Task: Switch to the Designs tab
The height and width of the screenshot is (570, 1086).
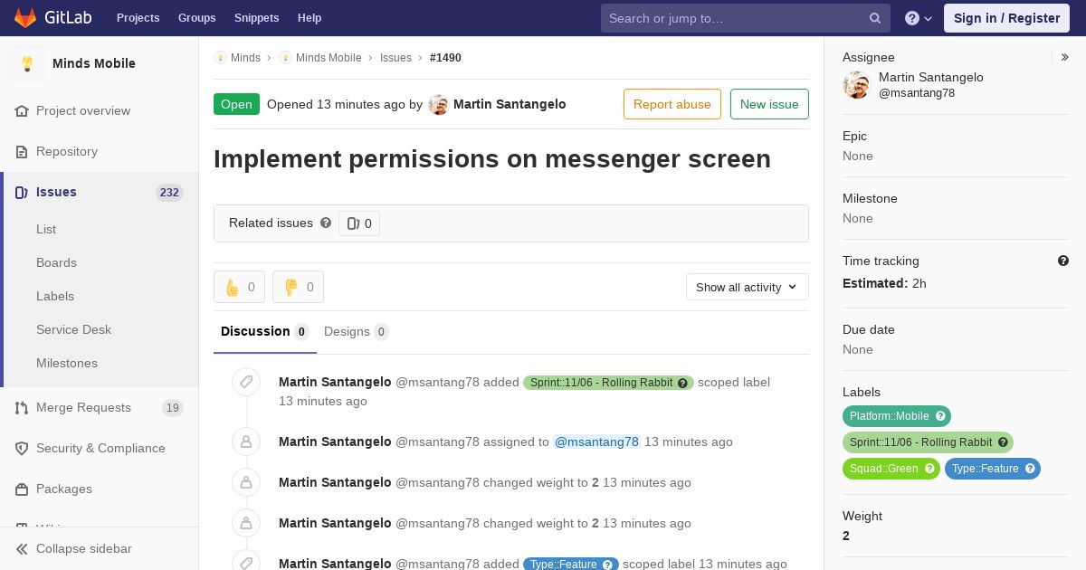Action: [357, 331]
